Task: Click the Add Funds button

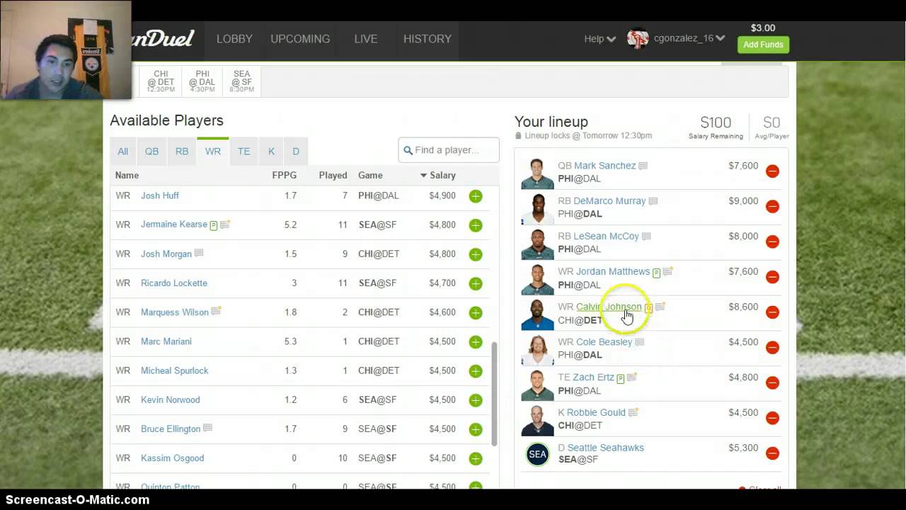Action: 763,45
